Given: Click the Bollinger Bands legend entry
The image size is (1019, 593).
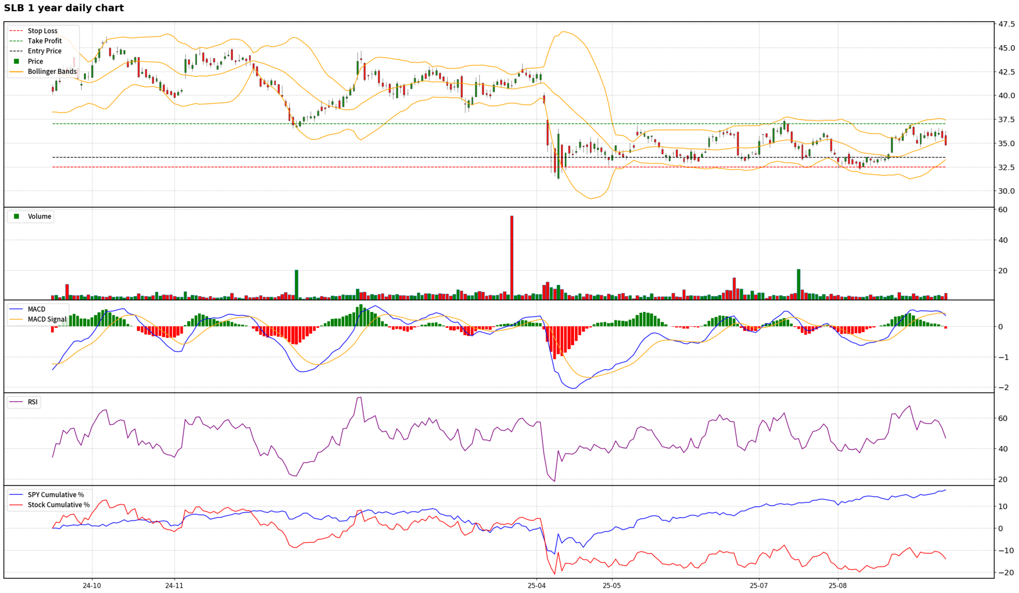Looking at the screenshot, I should coord(52,72).
